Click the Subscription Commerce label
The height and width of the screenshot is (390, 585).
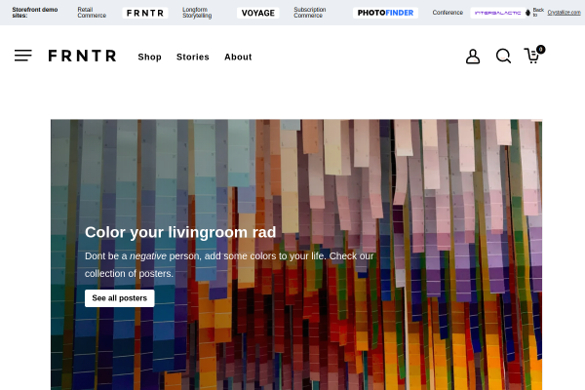310,13
